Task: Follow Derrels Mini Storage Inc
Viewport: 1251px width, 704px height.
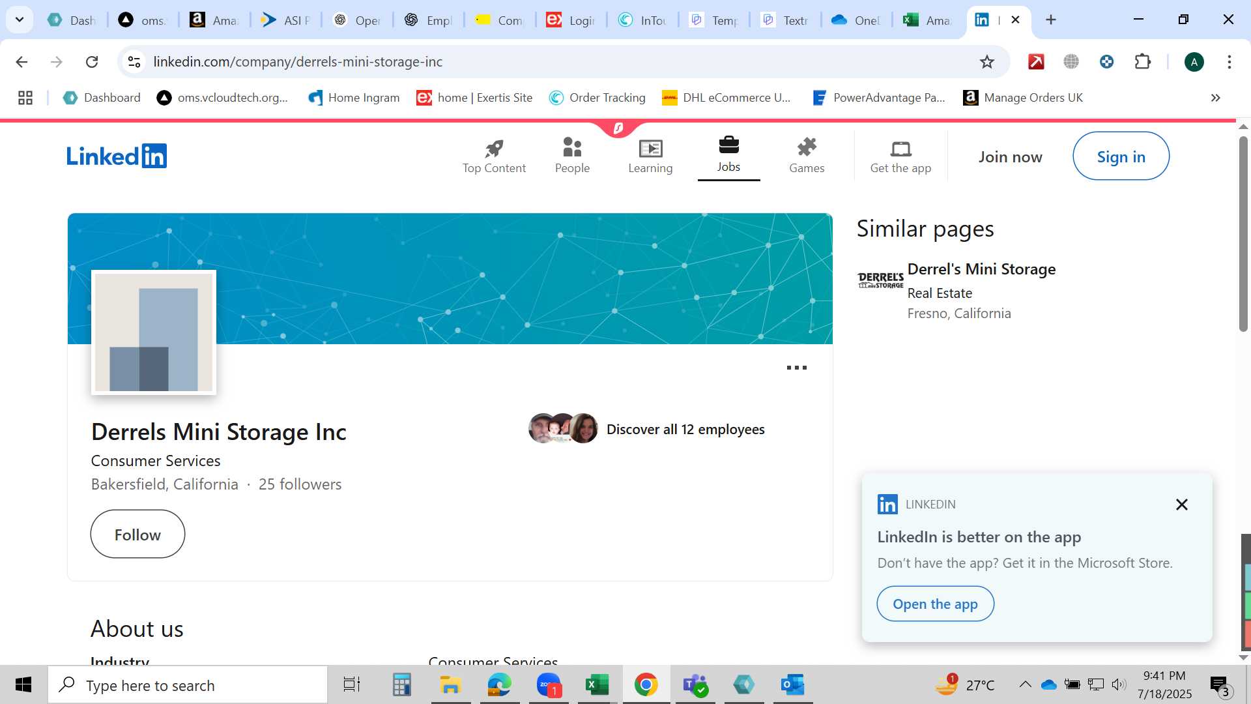Action: tap(137, 535)
